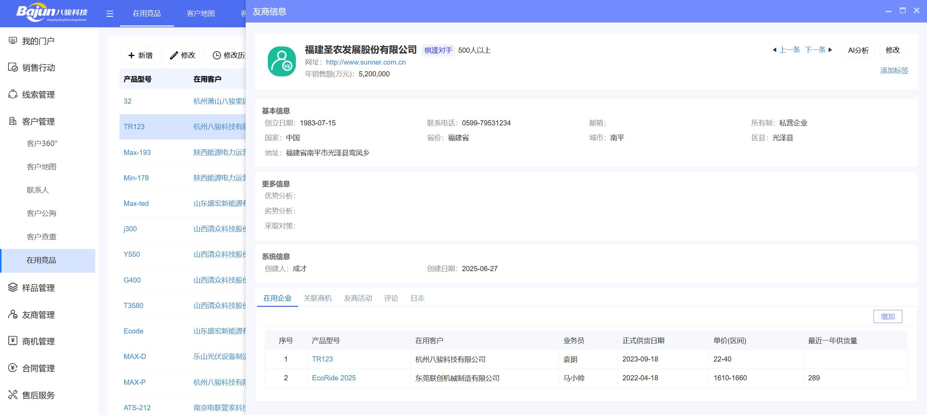This screenshot has width=927, height=415.
Task: Click the hamburger menu collapse icon
Action: (110, 14)
